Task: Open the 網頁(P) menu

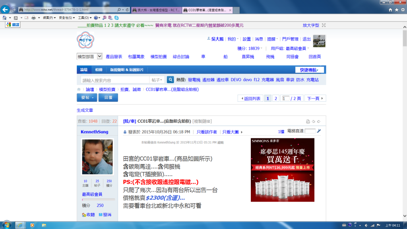Action: point(49,17)
